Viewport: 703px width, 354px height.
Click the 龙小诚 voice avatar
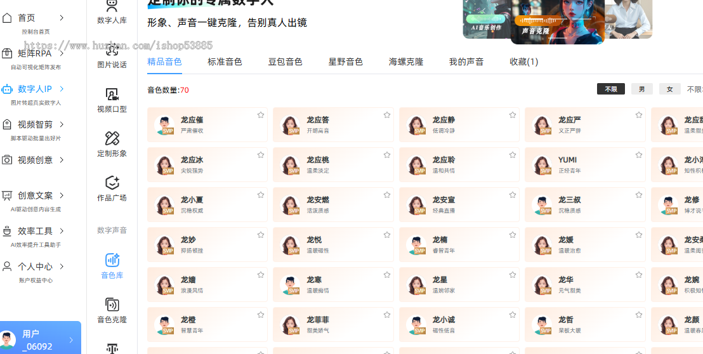coord(416,325)
